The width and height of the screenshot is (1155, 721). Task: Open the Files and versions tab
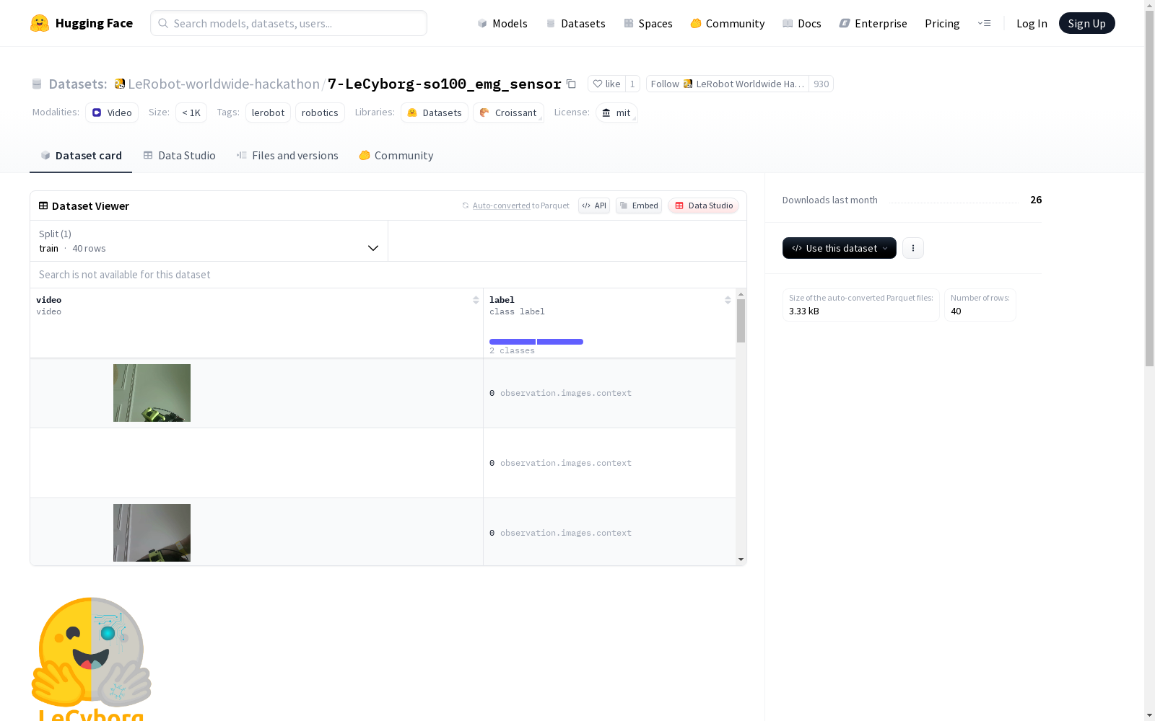click(287, 156)
